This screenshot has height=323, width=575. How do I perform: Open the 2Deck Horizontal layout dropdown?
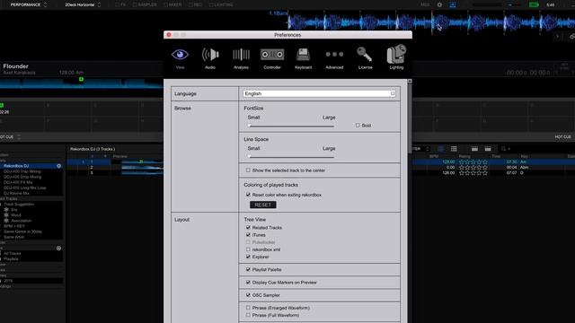pyautogui.click(x=83, y=4)
